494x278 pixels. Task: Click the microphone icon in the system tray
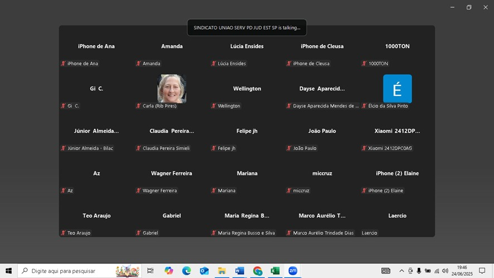[419, 271]
